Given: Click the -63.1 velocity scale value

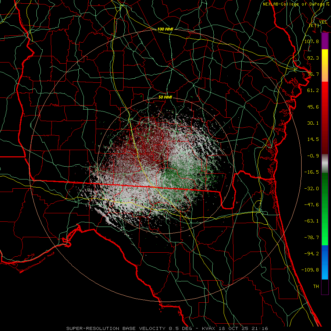Looking at the screenshot, I should click(x=312, y=221).
